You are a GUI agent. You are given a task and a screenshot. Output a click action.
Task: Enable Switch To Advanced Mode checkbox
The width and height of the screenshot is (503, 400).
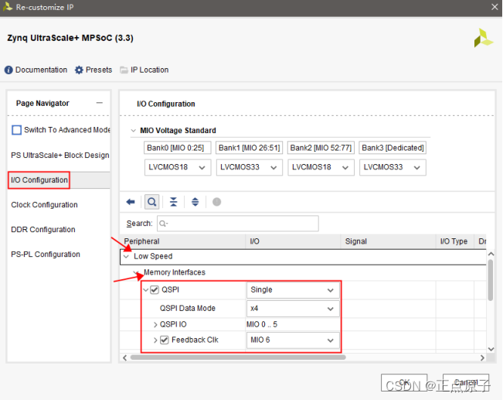point(16,130)
